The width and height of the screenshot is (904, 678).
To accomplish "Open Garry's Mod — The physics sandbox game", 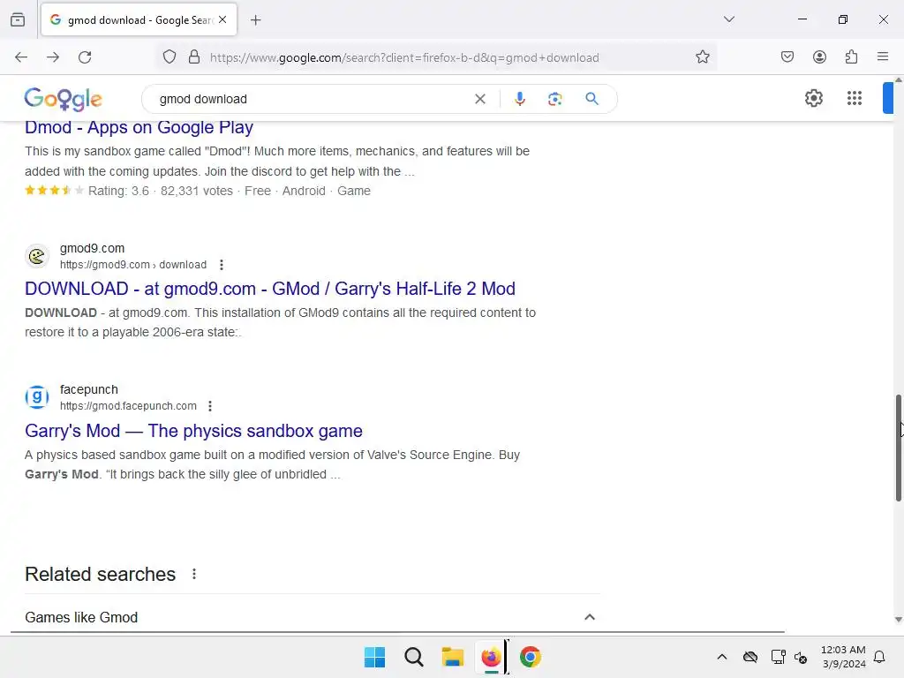I will click(x=193, y=431).
